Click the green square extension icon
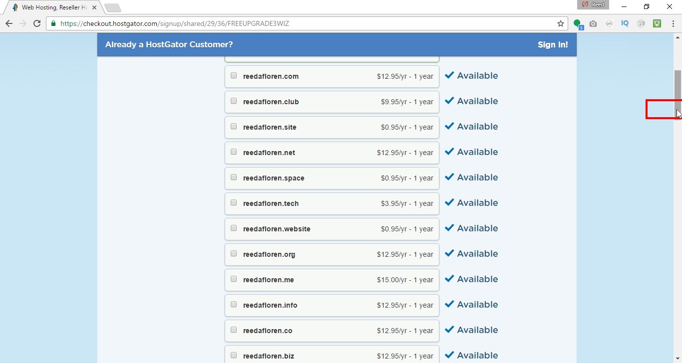This screenshot has width=682, height=363. tap(657, 23)
